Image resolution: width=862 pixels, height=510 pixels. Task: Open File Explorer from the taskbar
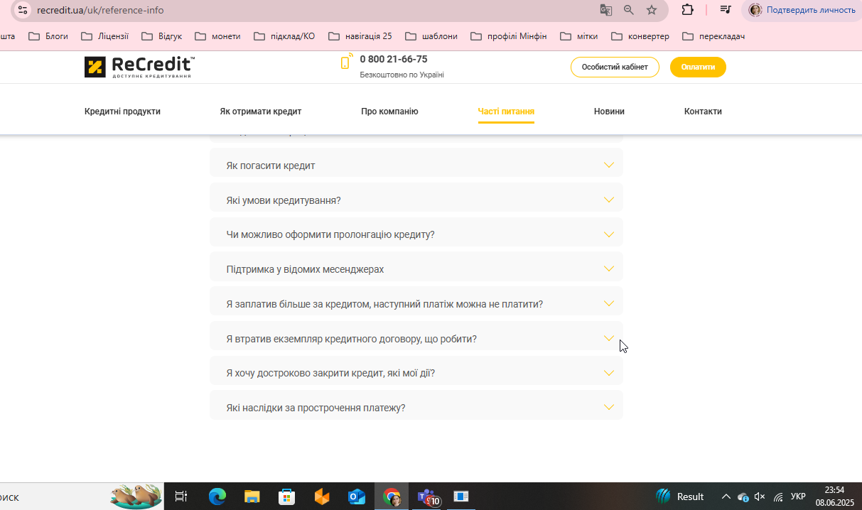click(252, 497)
